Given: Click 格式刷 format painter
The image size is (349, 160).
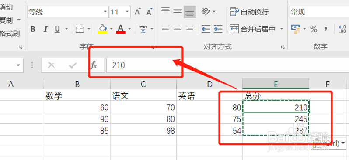Looking at the screenshot, I should 10,34.
